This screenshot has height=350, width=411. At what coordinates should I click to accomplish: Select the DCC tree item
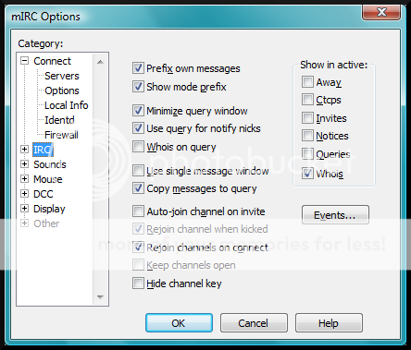point(44,194)
